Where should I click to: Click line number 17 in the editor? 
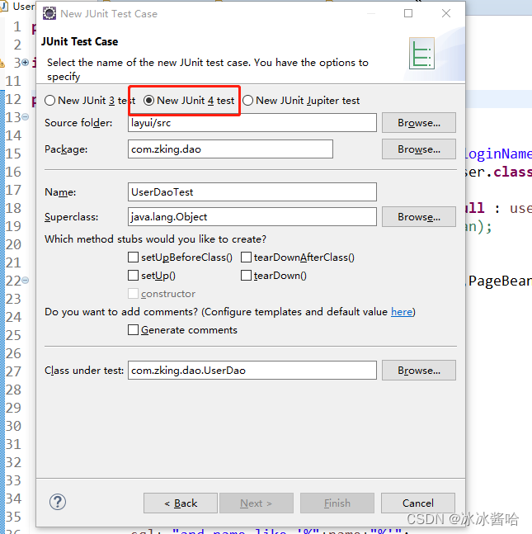tap(14, 190)
